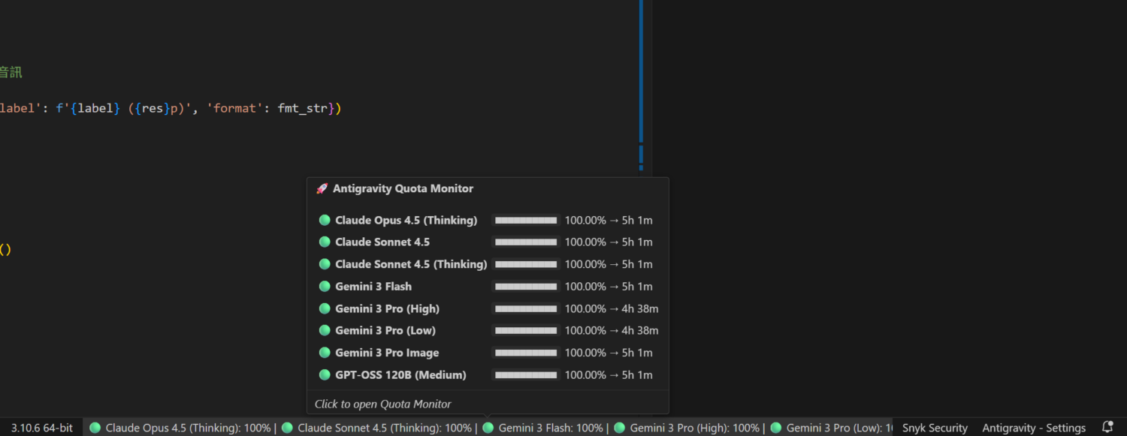Click the rocket icon in Quota Monitor header
The width and height of the screenshot is (1127, 436).
coord(322,189)
